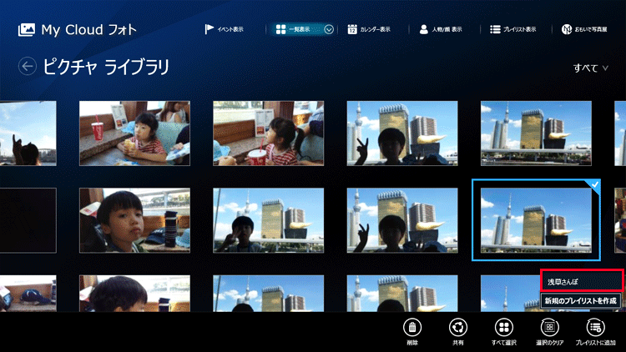Expand the 一覧表示 circled chevron

click(x=329, y=29)
